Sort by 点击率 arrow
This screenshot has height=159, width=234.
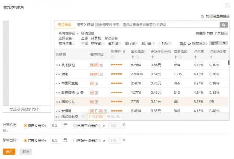(195, 57)
